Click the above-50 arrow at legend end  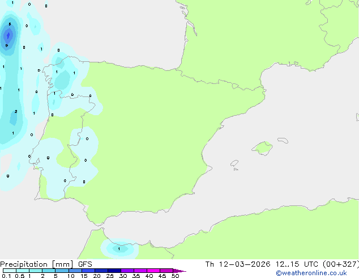coord(179,271)
